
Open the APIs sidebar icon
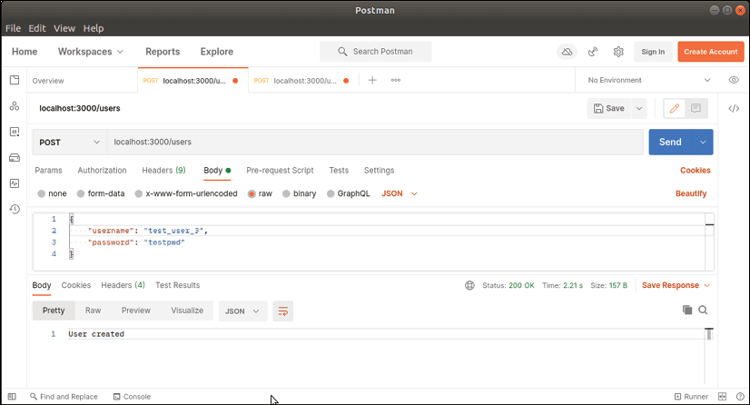[15, 106]
